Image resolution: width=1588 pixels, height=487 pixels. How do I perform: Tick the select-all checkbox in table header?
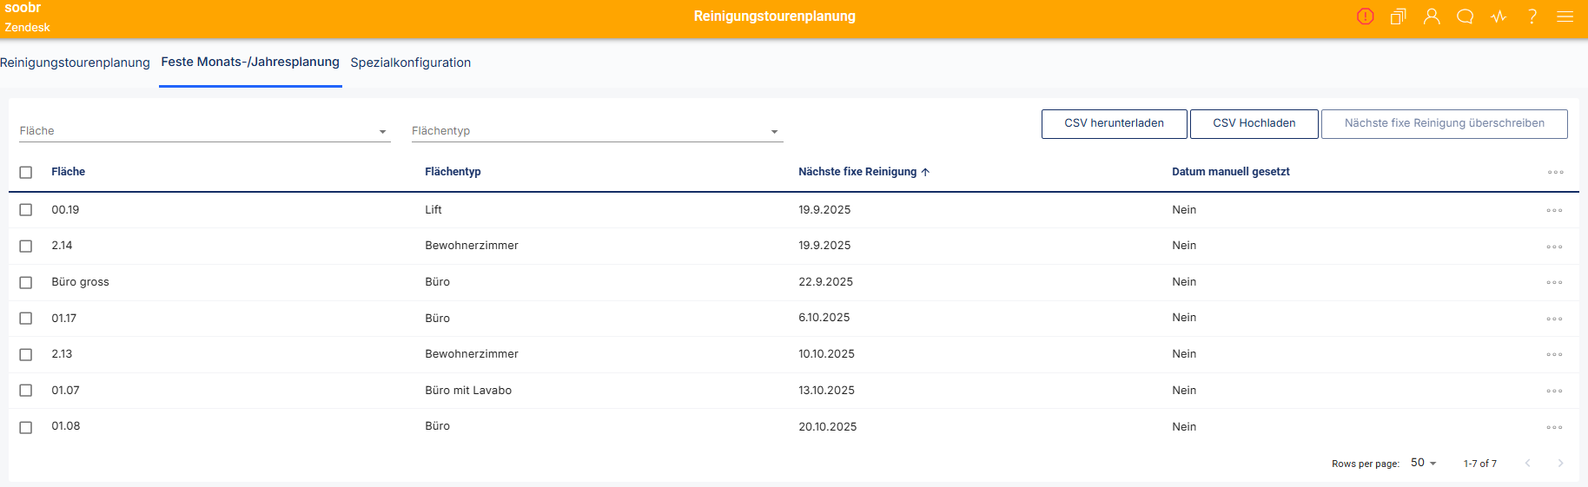pyautogui.click(x=26, y=173)
